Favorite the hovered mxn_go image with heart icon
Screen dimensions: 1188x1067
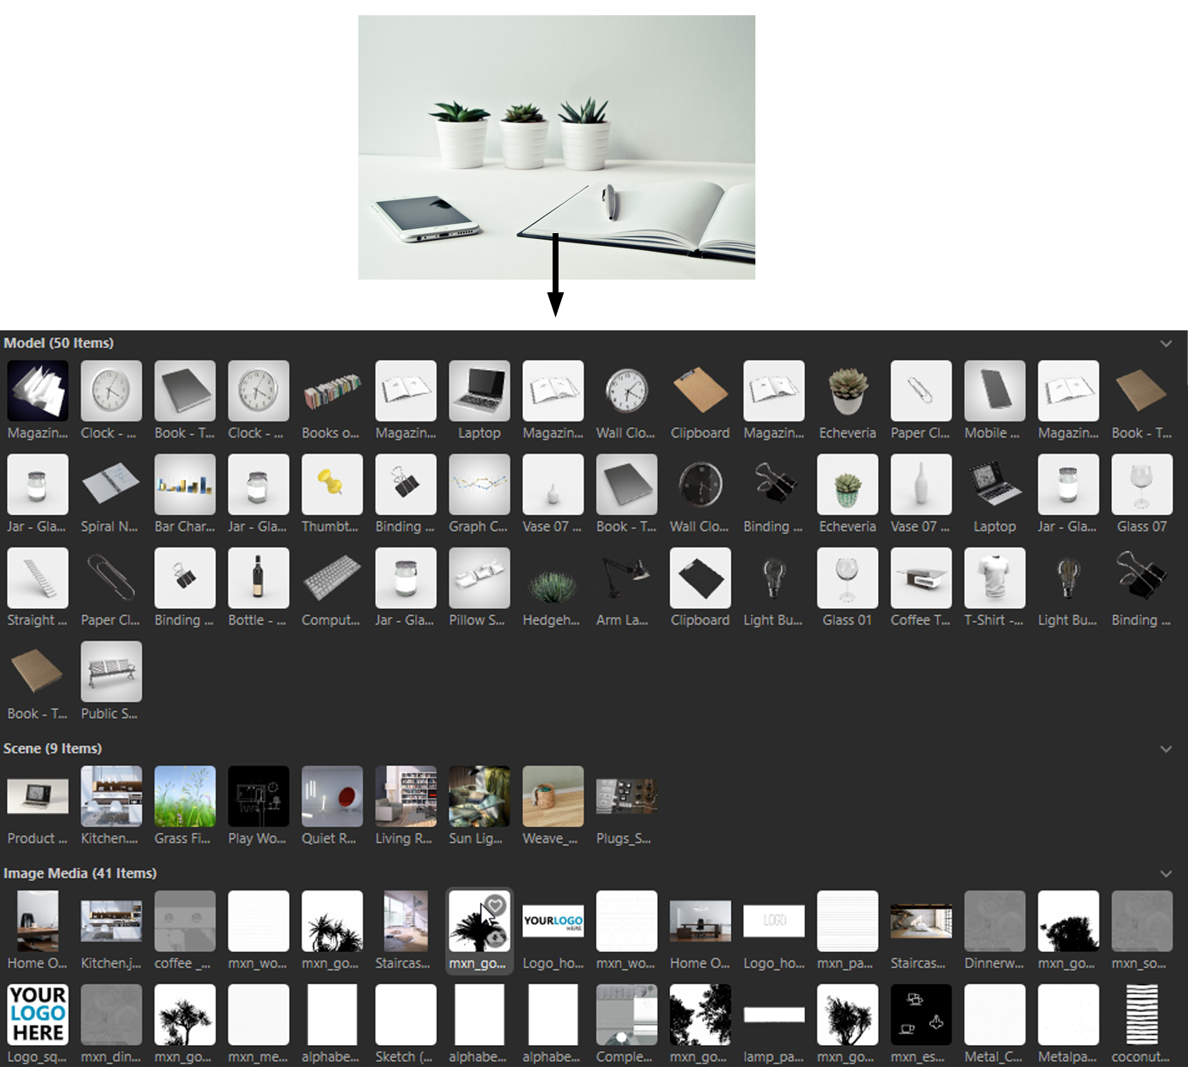pos(496,906)
